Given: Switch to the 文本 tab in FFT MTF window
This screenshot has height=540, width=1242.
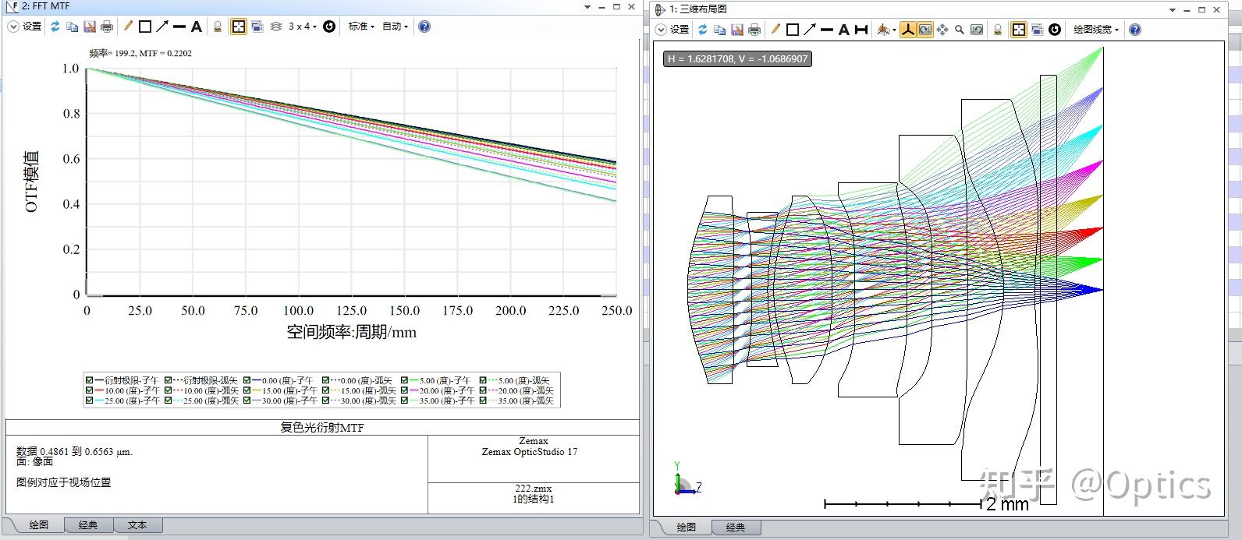Looking at the screenshot, I should (x=137, y=525).
